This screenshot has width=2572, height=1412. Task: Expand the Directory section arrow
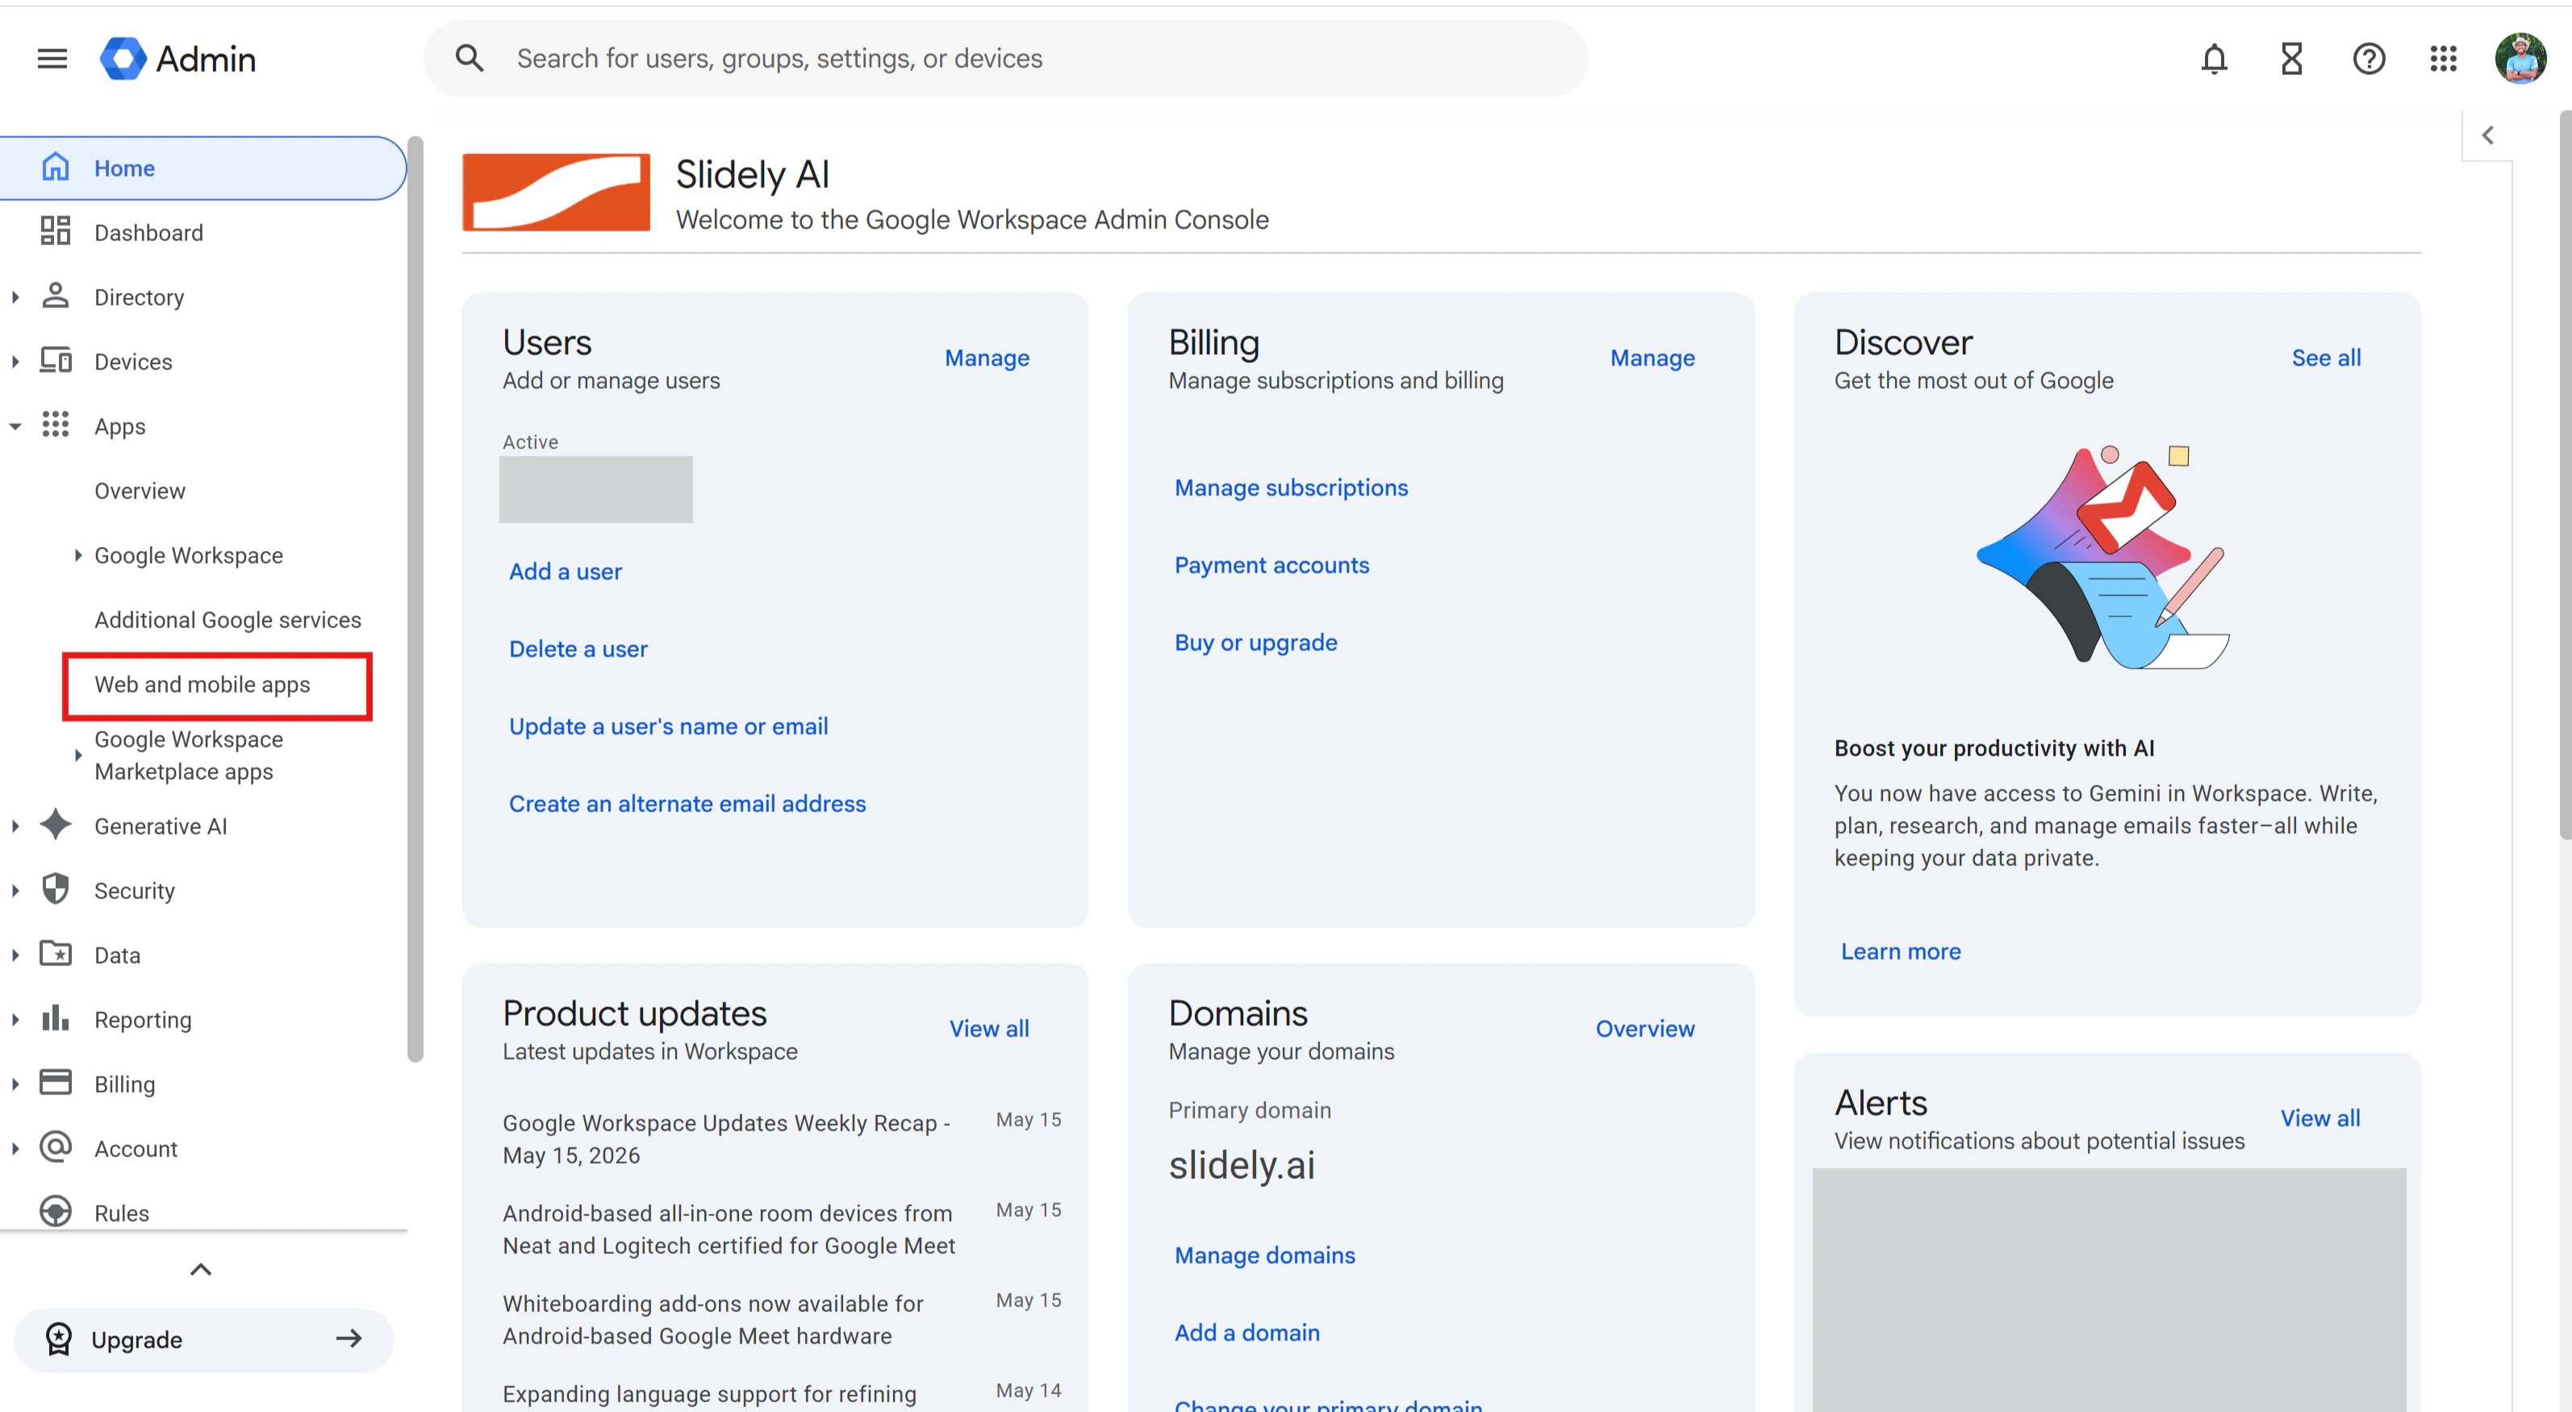(15, 297)
